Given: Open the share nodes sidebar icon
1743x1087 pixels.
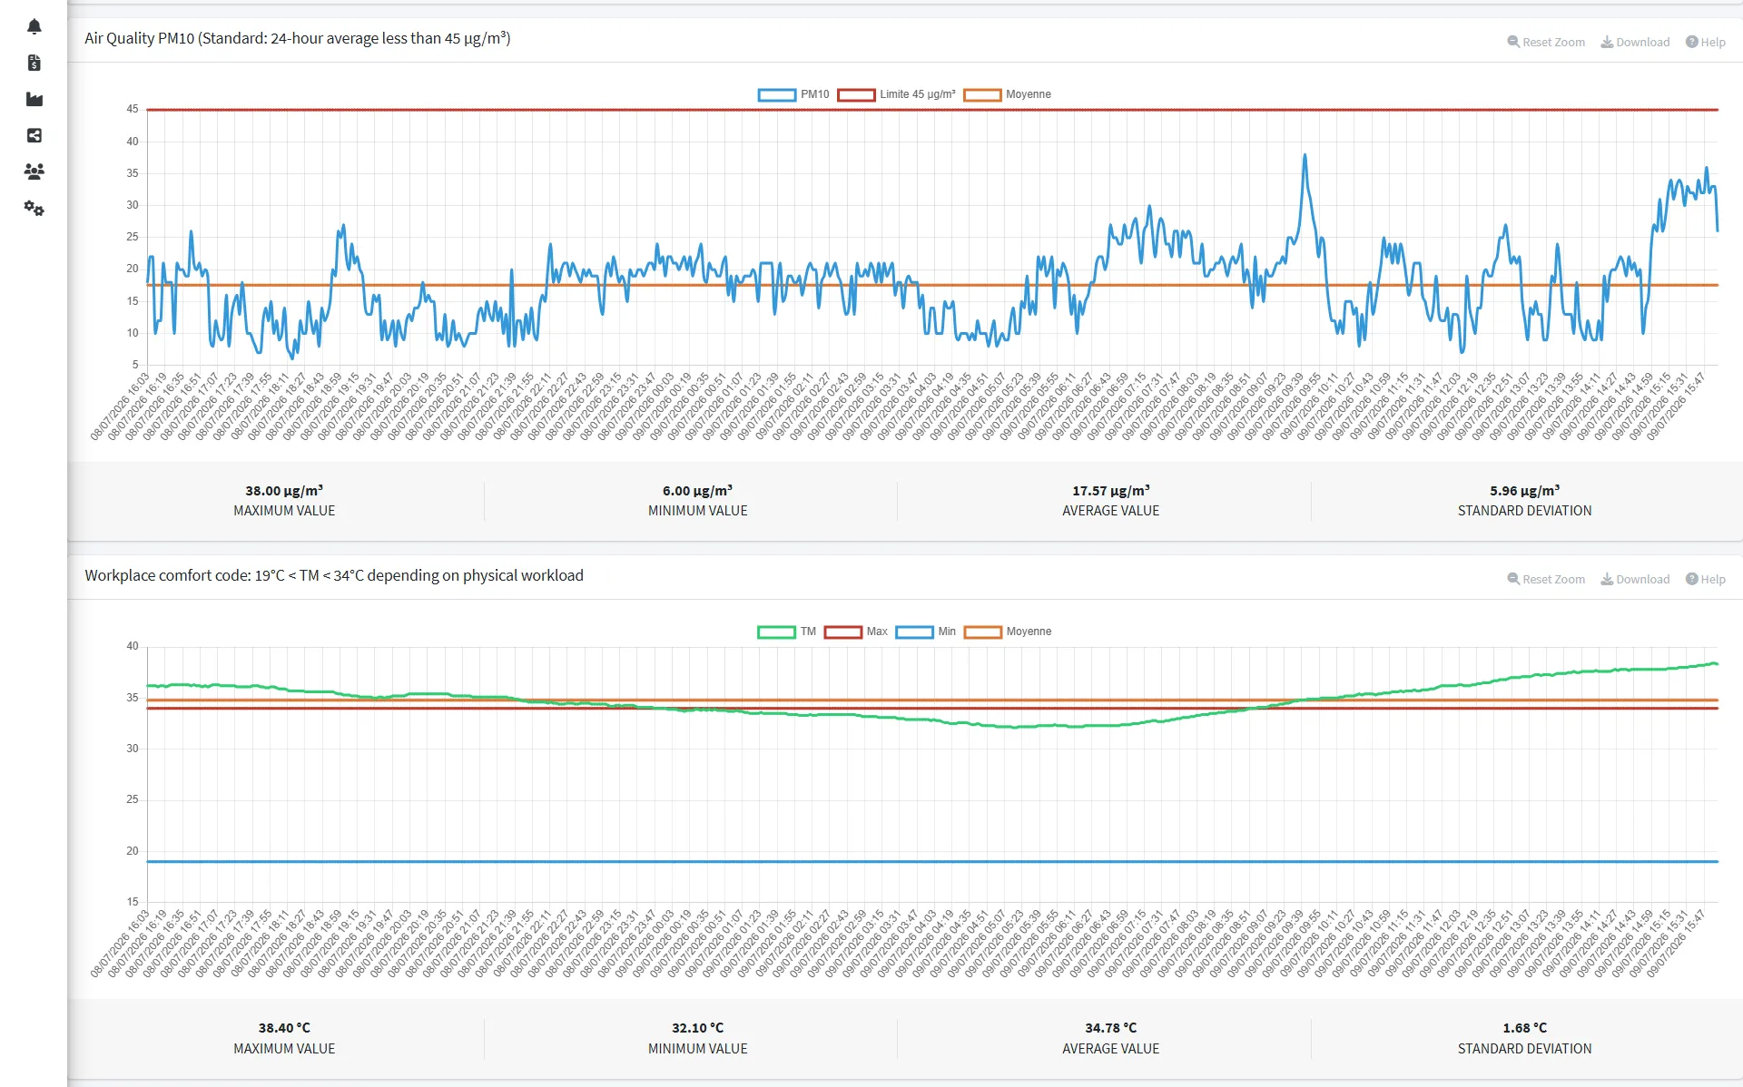Looking at the screenshot, I should point(34,135).
